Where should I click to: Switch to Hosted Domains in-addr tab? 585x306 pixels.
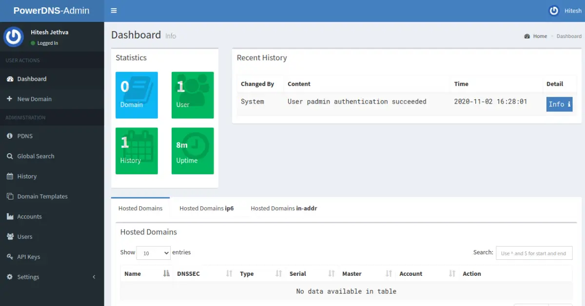[284, 208]
